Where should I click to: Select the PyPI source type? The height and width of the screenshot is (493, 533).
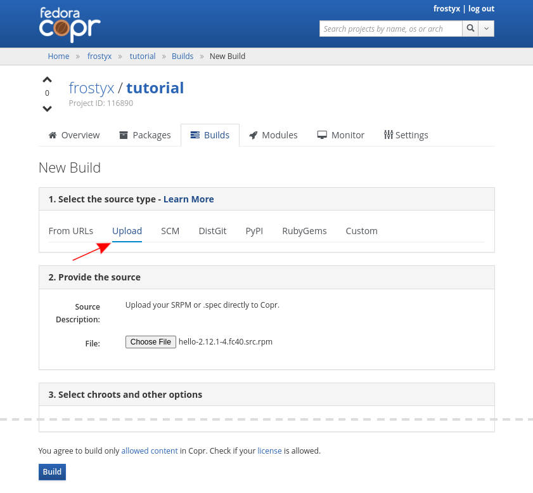[x=254, y=230]
